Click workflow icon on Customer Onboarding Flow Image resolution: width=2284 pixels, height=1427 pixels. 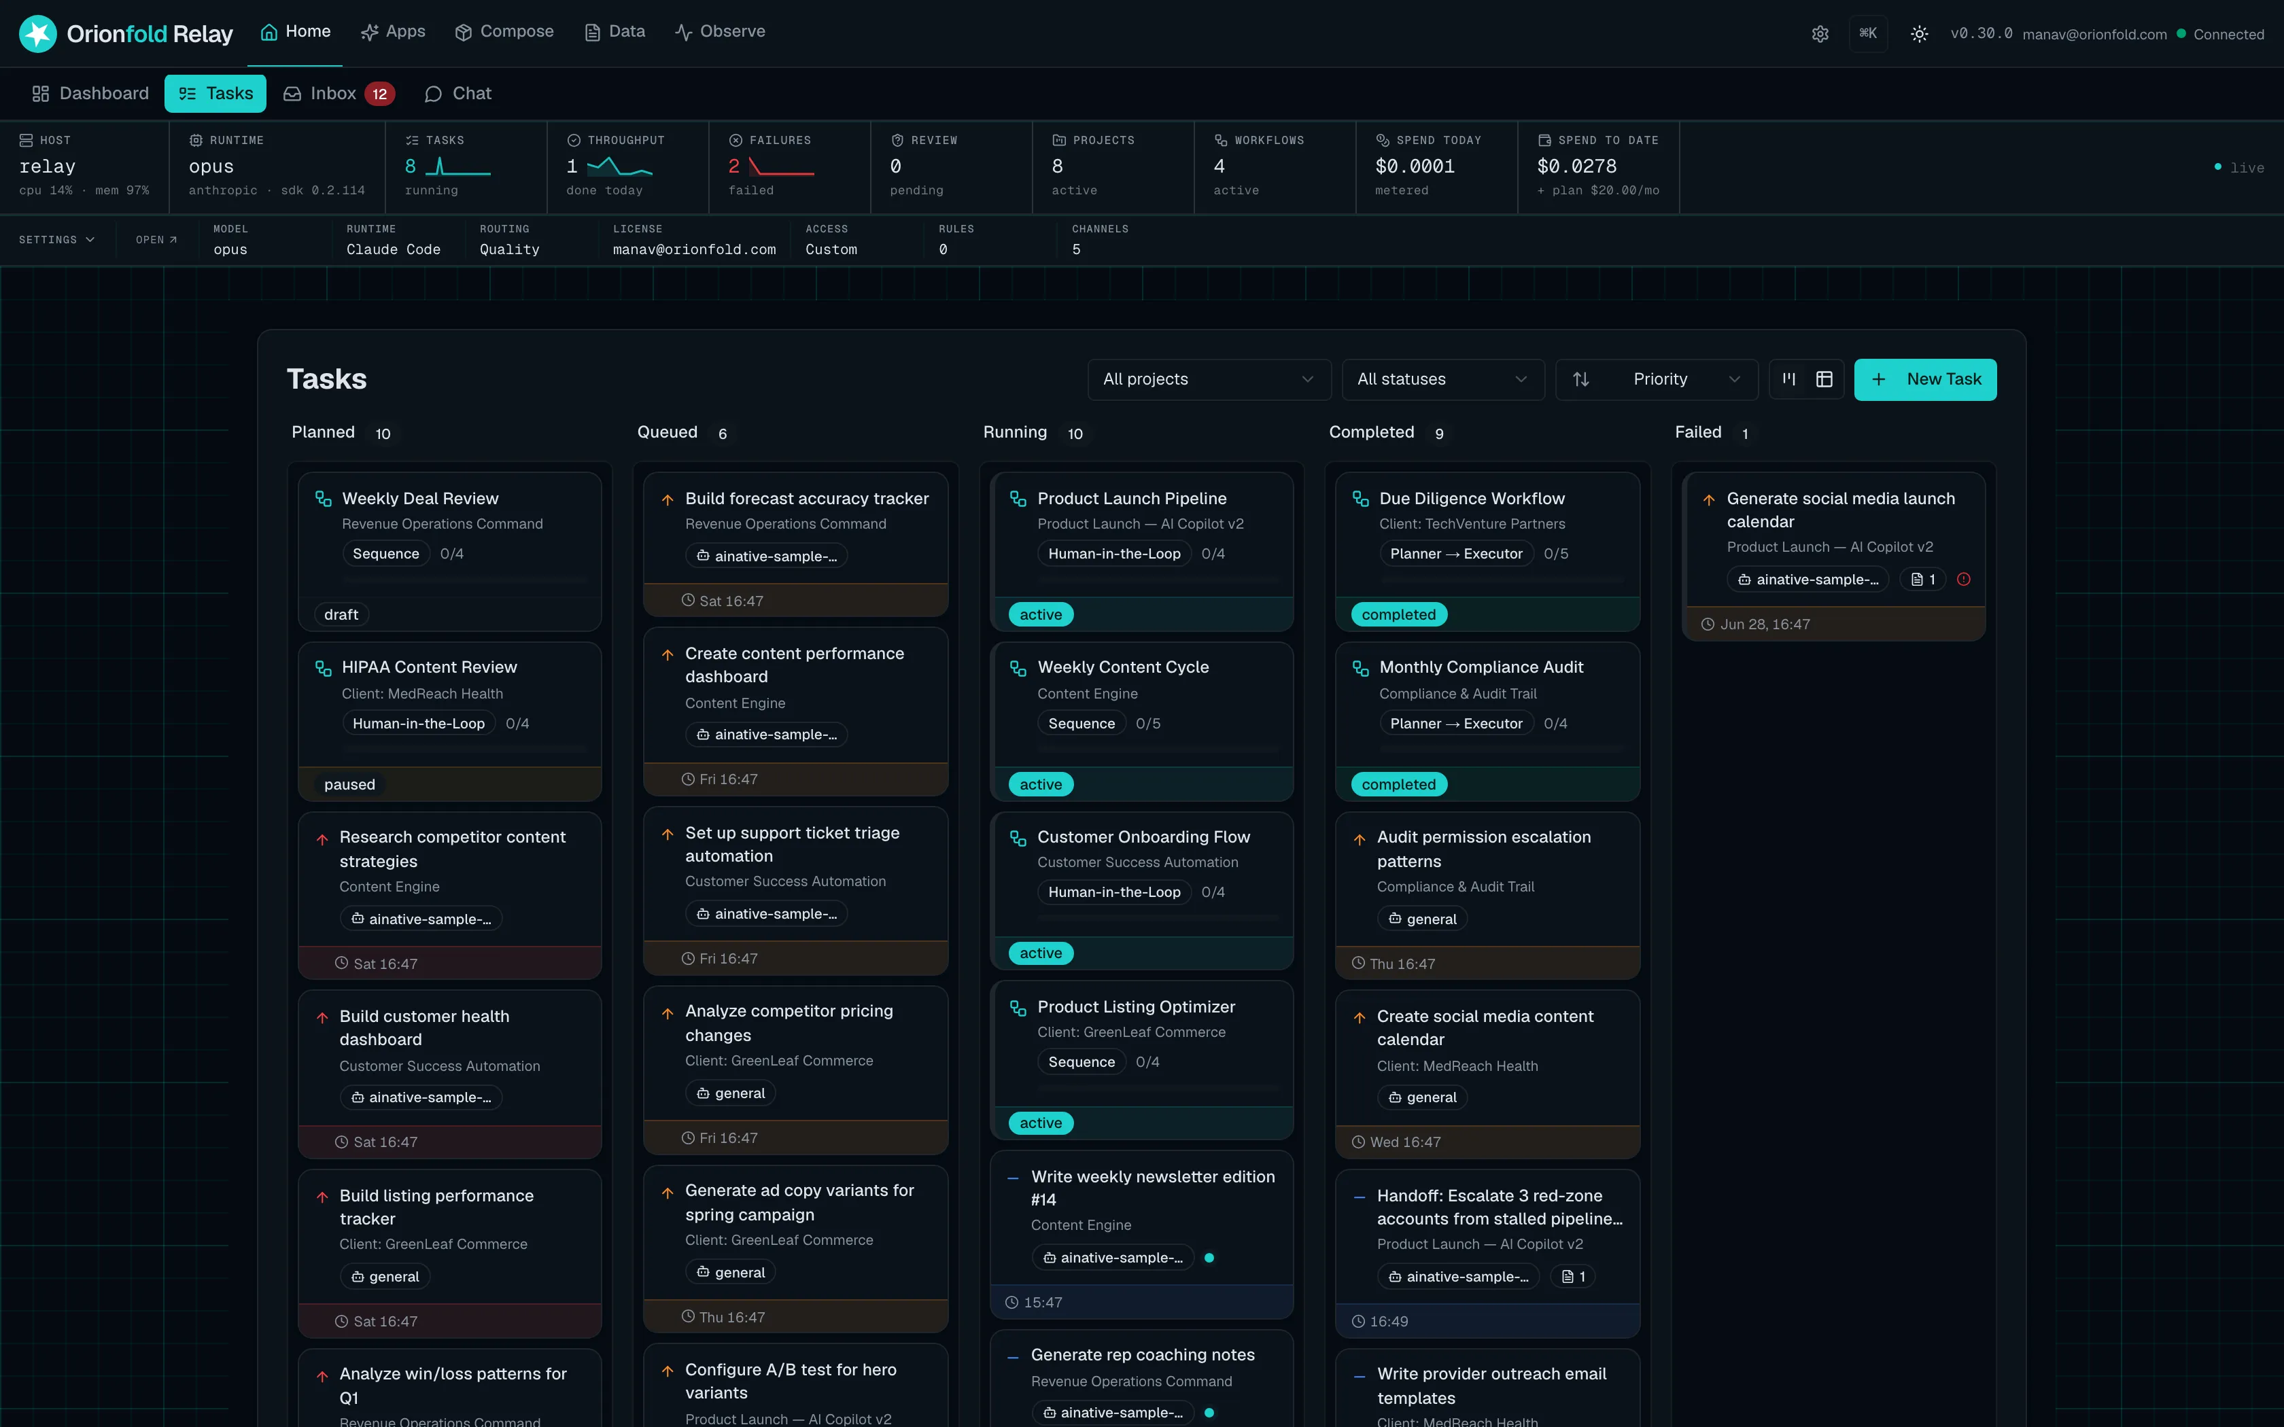1018,838
